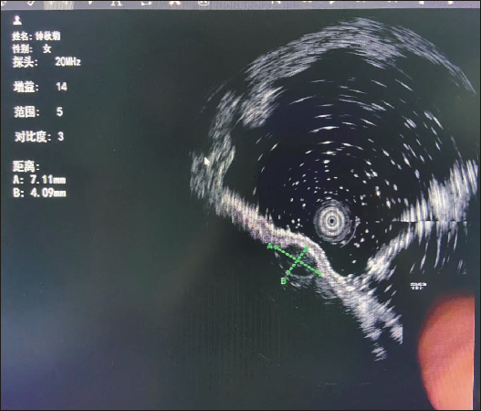Open the small dropdown arrow in top toolbar
Viewport: 481px width, 411px height.
(x=90, y=3)
